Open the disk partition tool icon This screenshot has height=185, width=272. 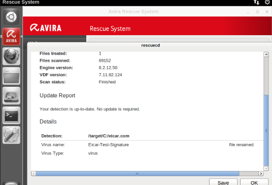point(11,96)
